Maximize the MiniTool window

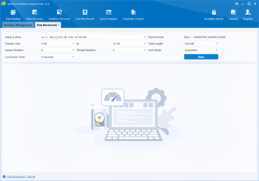[x=249, y=4]
